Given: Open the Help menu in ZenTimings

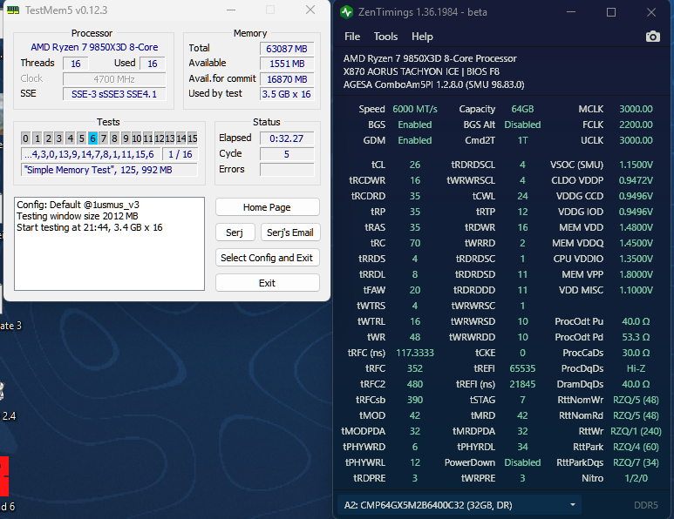Looking at the screenshot, I should pyautogui.click(x=422, y=37).
